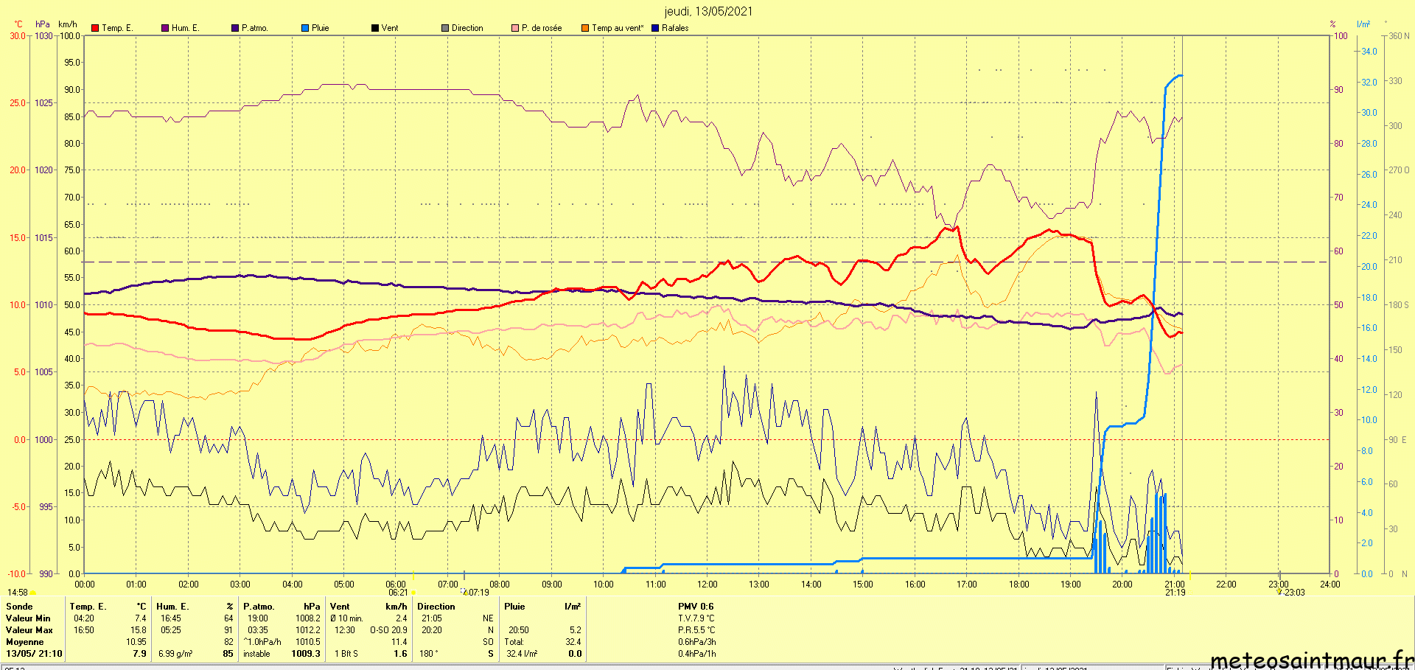The image size is (1415, 670).
Task: Click the dark blue Rafales legend square
Action: (x=655, y=28)
